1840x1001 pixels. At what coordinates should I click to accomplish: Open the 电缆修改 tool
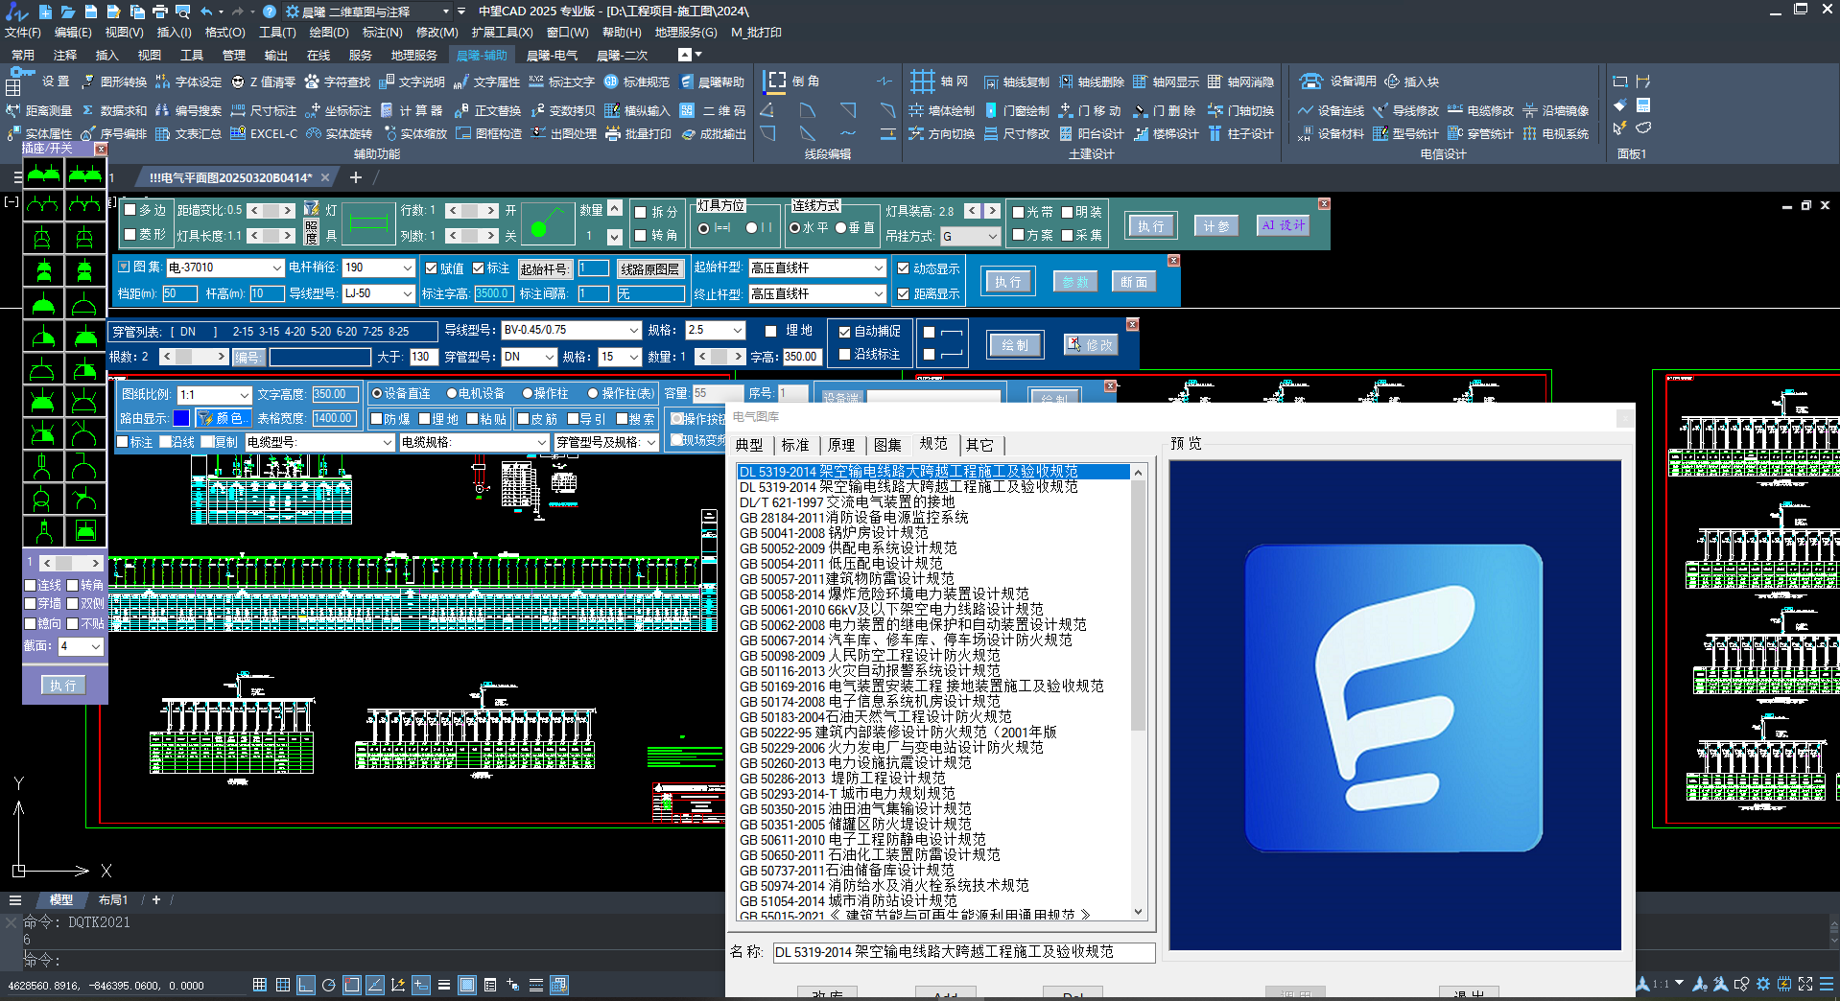coord(1481,111)
